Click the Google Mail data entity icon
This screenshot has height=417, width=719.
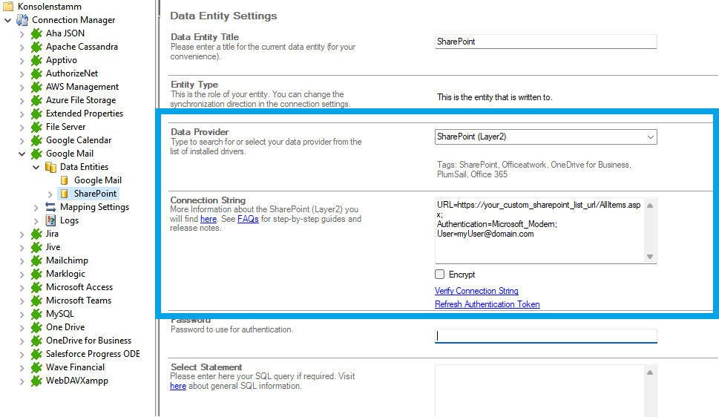click(65, 180)
